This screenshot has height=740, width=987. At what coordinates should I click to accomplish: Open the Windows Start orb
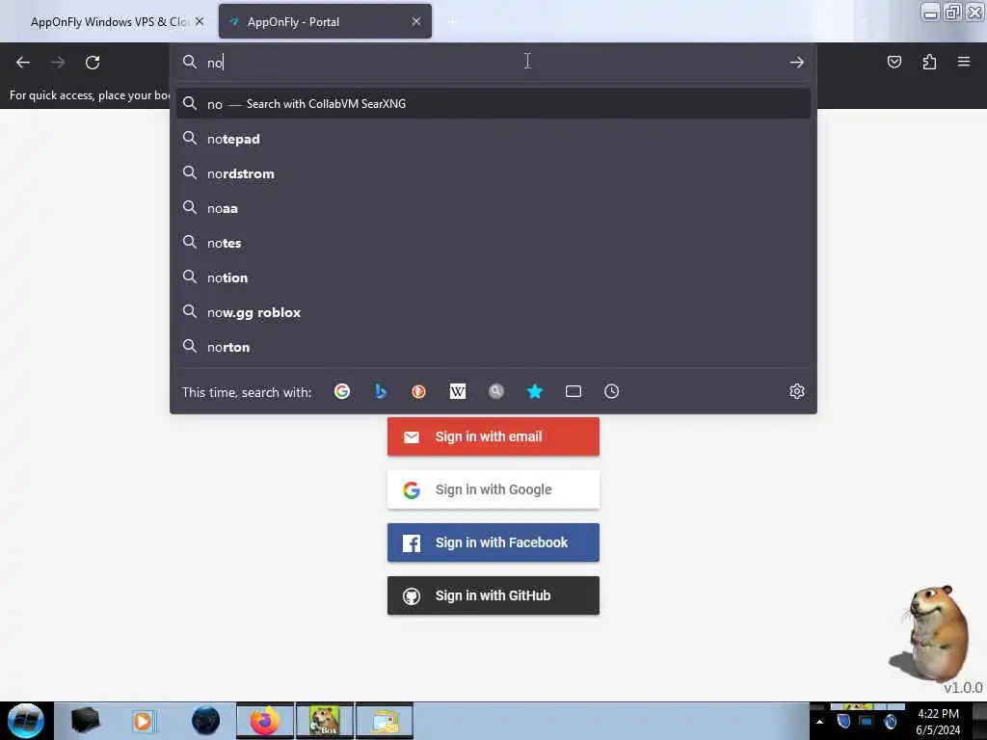pos(26,721)
